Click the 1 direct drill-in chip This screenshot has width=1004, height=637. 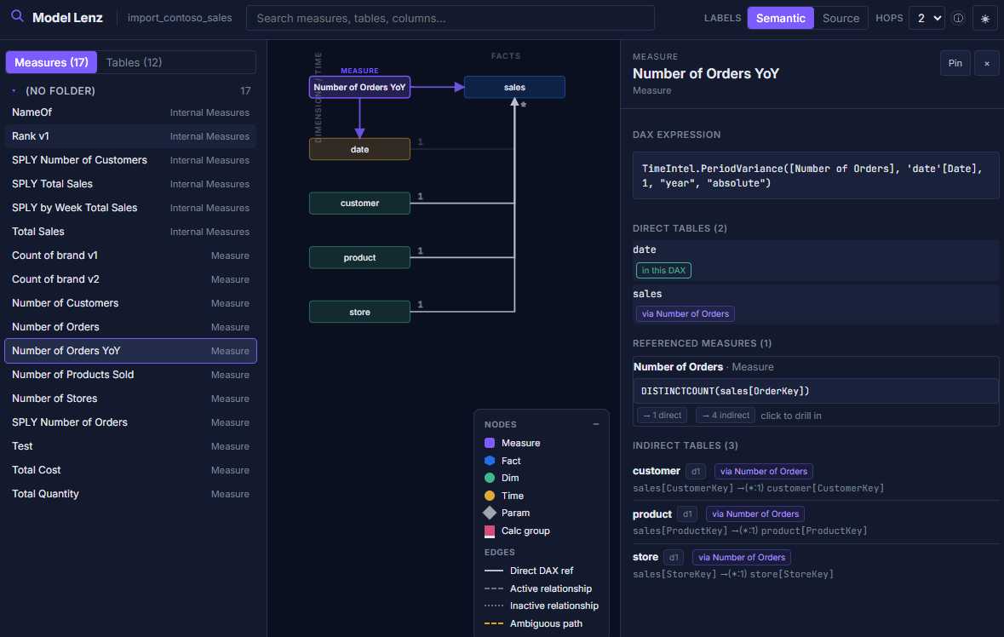(x=662, y=416)
